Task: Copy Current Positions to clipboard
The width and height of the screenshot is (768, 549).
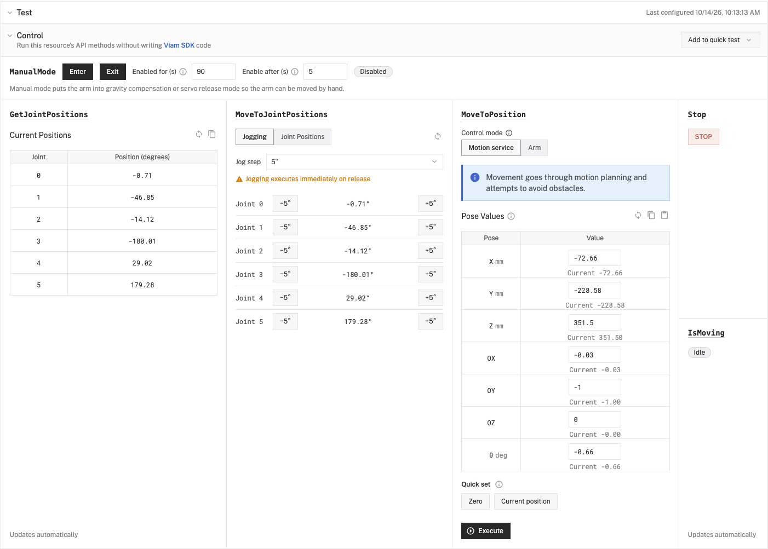Action: (x=212, y=134)
